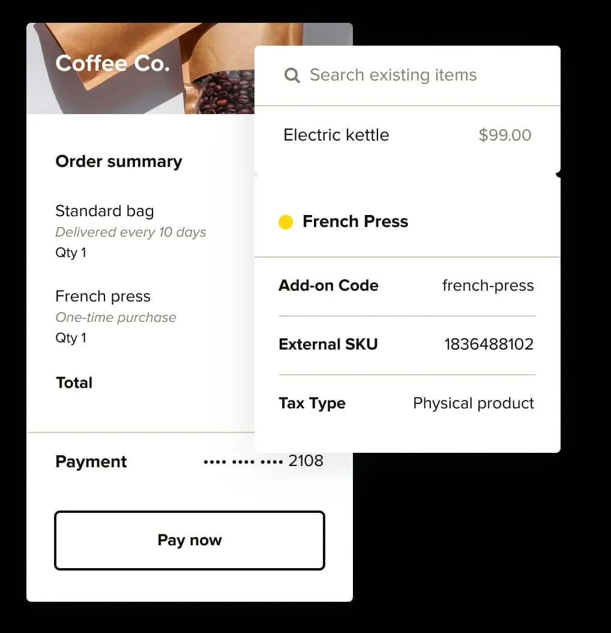Click the Add-on Code label
The image size is (611, 633).
[x=328, y=285]
